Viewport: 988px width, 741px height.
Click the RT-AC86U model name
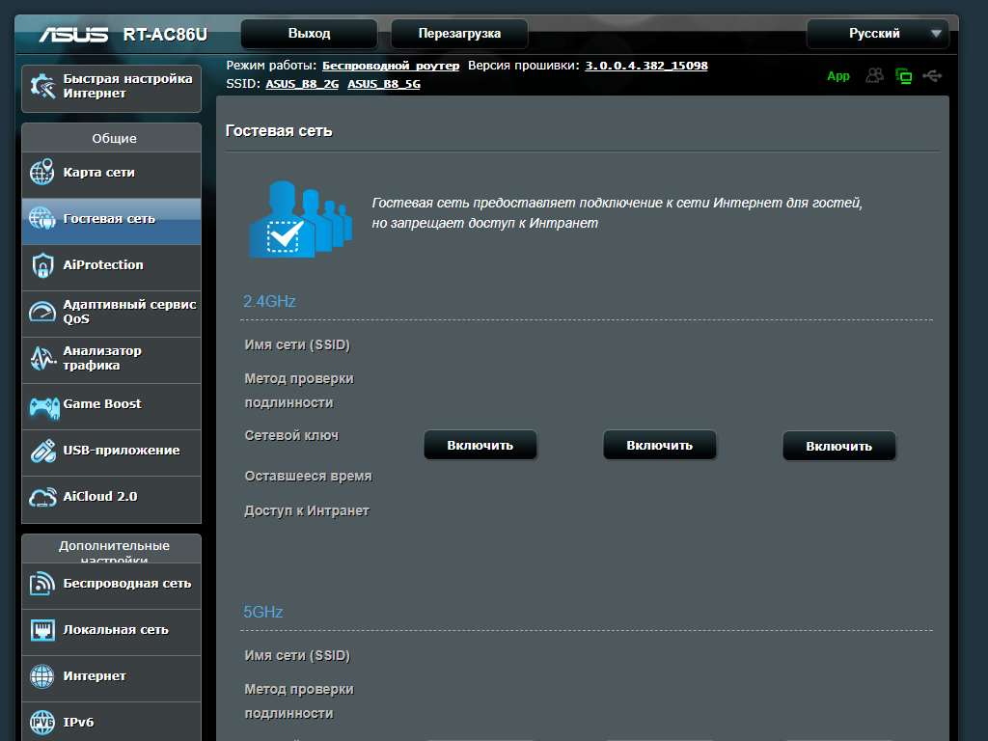point(165,34)
